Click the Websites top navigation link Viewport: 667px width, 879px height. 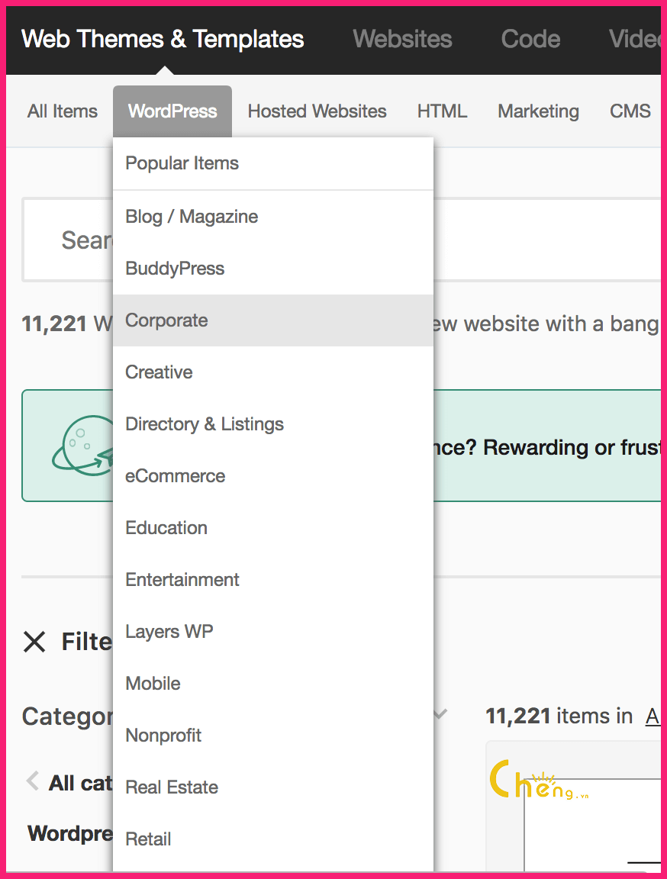click(402, 39)
